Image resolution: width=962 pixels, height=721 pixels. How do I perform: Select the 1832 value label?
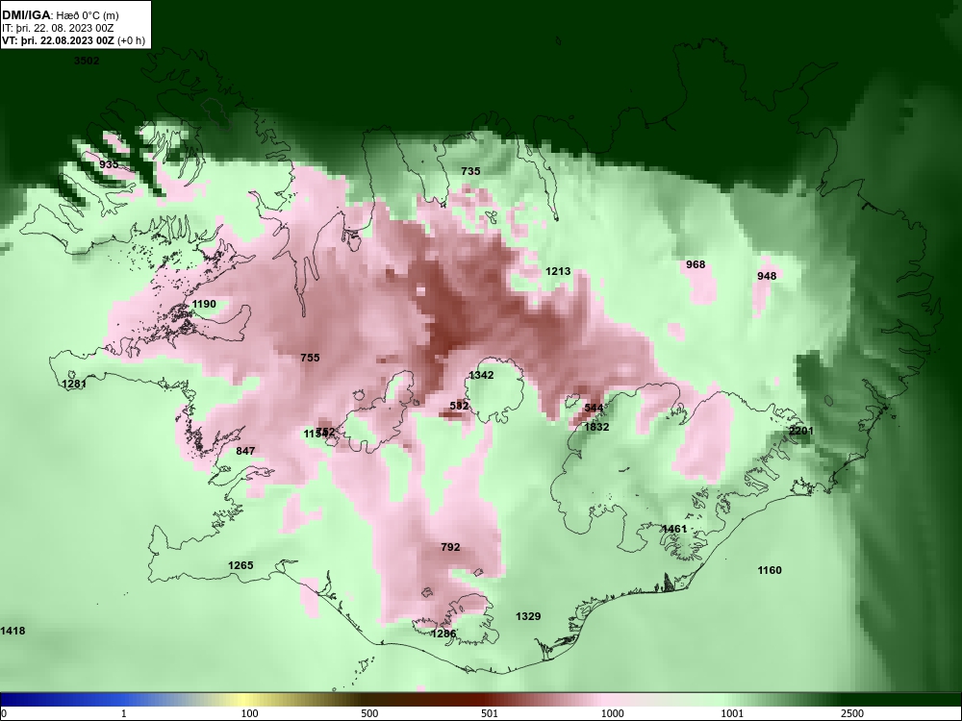point(596,427)
